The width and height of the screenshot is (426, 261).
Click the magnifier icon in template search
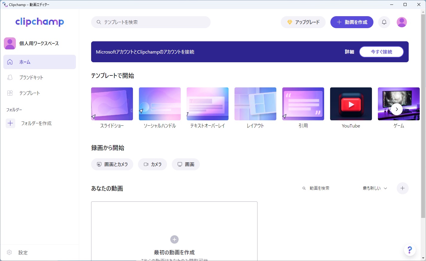[99, 22]
